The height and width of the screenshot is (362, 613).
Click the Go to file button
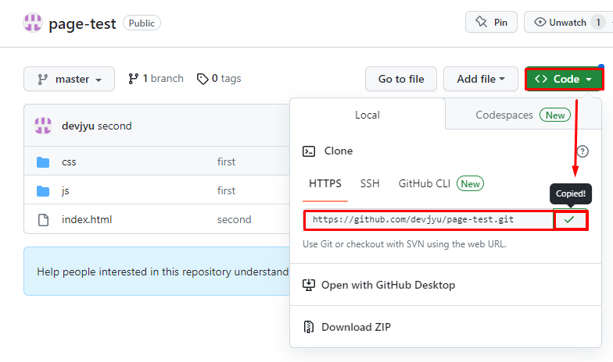click(x=400, y=79)
